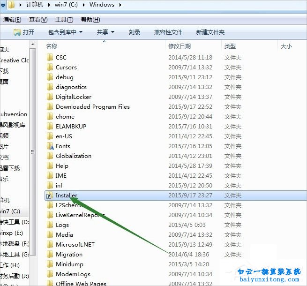Image resolution: width=307 pixels, height=286 pixels.
Task: Select the diagnostics folder icon
Action: click(50, 87)
